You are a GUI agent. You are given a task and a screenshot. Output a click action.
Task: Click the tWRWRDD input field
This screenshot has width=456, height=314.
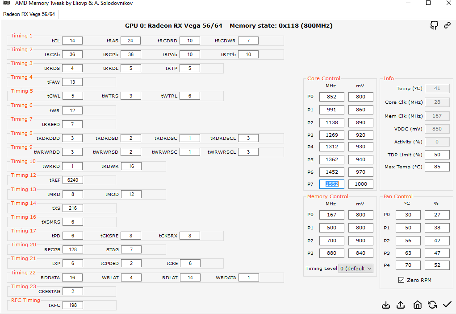72,151
